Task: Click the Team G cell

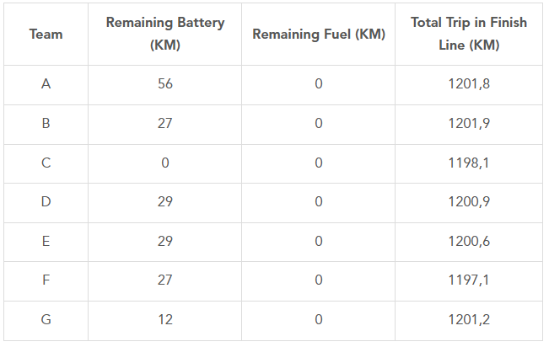Action: [46, 320]
